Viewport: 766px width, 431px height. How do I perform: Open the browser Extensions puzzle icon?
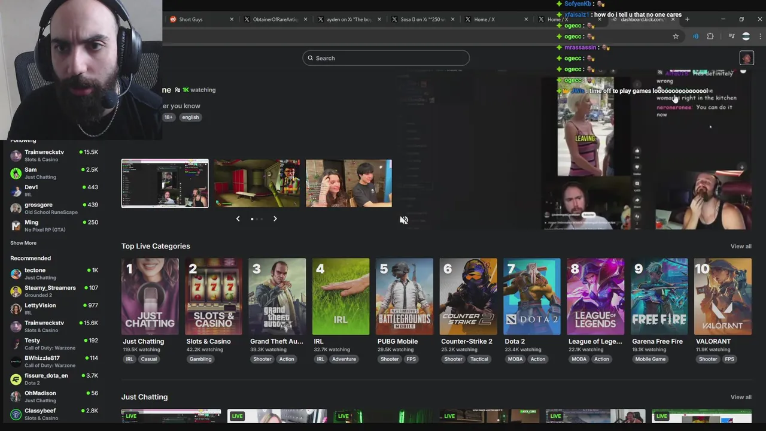pos(710,37)
